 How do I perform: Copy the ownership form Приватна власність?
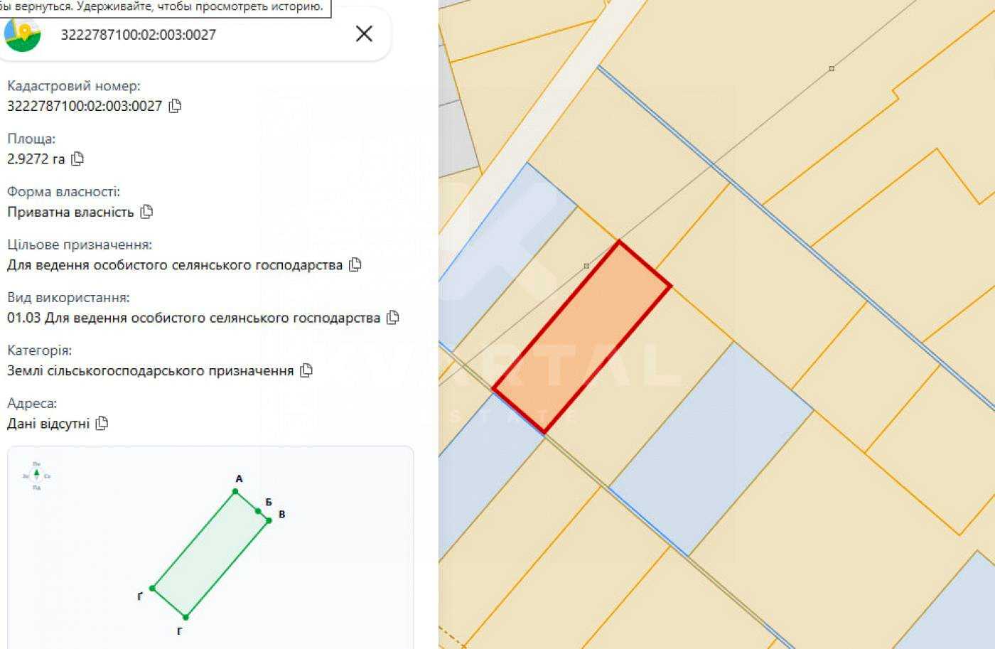[x=146, y=211]
